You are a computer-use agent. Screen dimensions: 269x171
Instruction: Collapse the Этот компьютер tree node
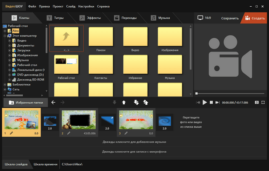[x=4, y=36]
